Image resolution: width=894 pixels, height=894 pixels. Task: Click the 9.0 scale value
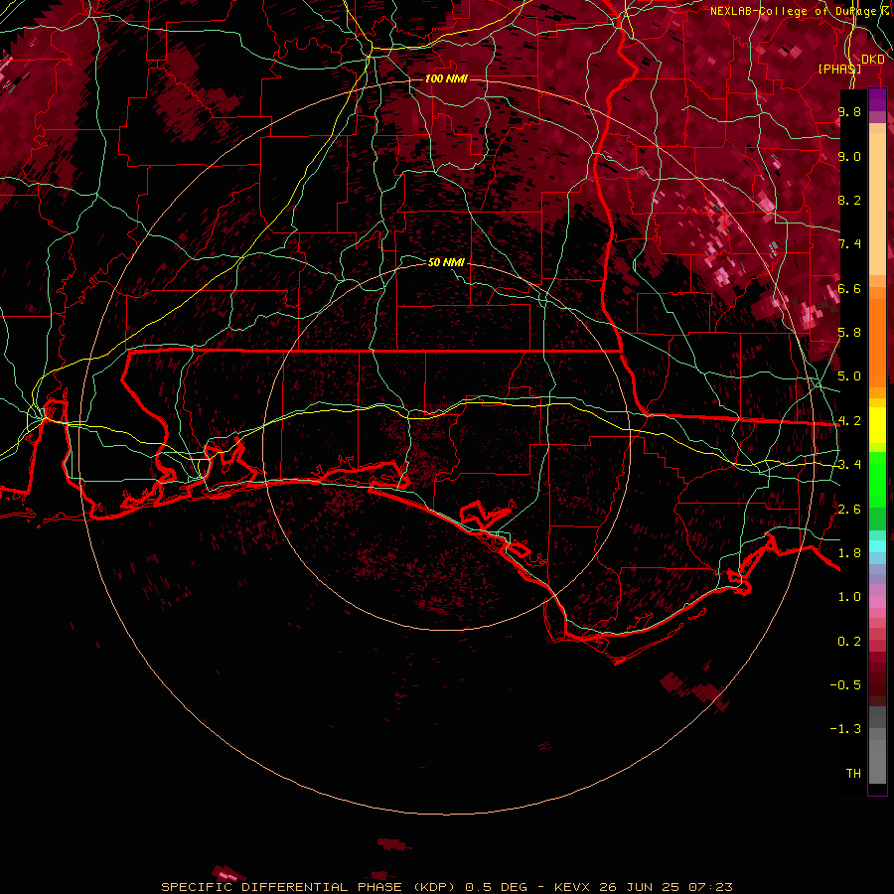click(849, 156)
